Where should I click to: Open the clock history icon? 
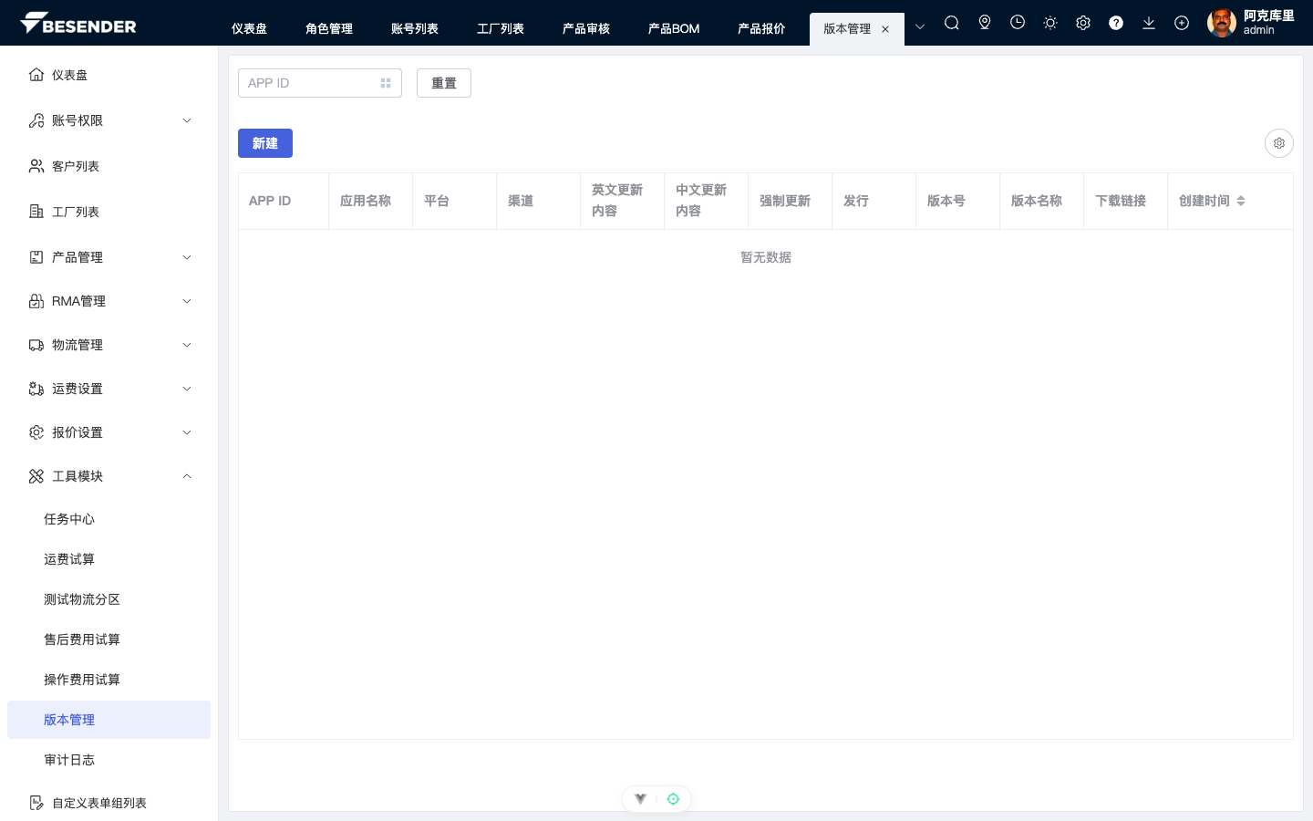1018,23
